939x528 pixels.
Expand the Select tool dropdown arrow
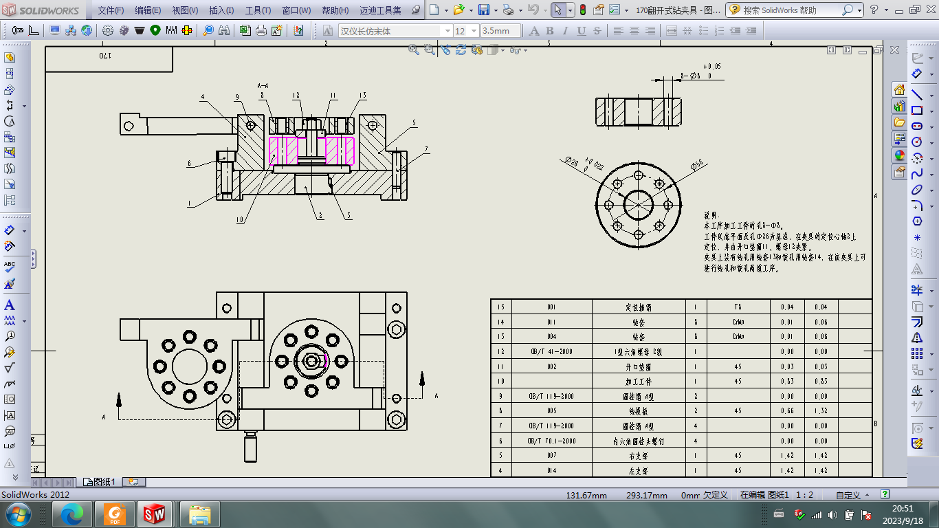coord(570,10)
